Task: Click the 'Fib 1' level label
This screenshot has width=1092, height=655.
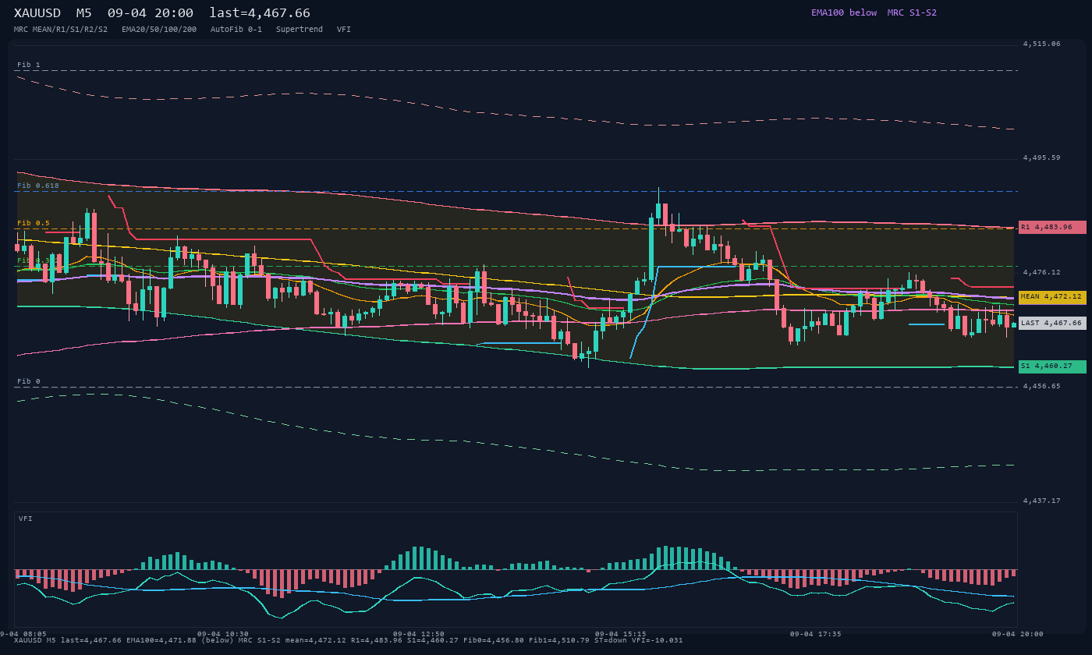Action: pyautogui.click(x=29, y=65)
